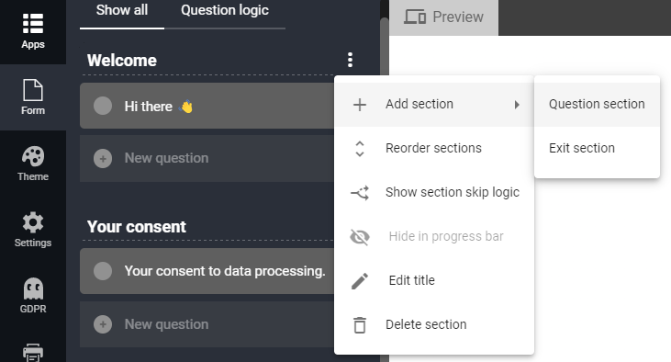The width and height of the screenshot is (671, 362).
Task: Select the Form page icon
Action: pyautogui.click(x=33, y=90)
